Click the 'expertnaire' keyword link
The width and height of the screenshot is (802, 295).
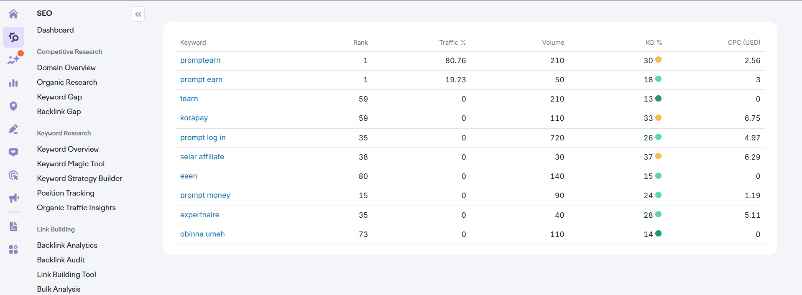(x=199, y=215)
